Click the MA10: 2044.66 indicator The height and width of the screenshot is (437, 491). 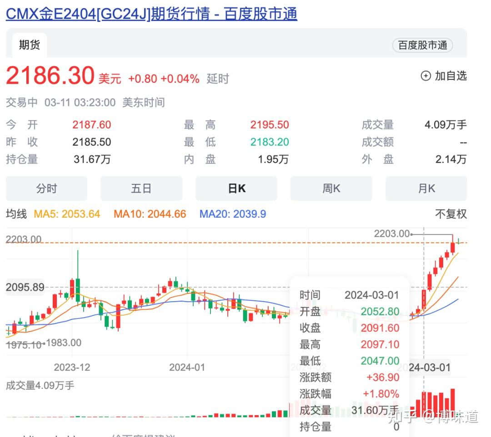150,214
